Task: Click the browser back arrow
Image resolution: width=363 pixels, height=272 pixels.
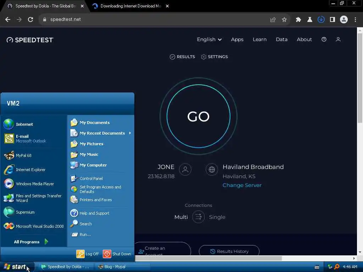Action: tap(8, 19)
